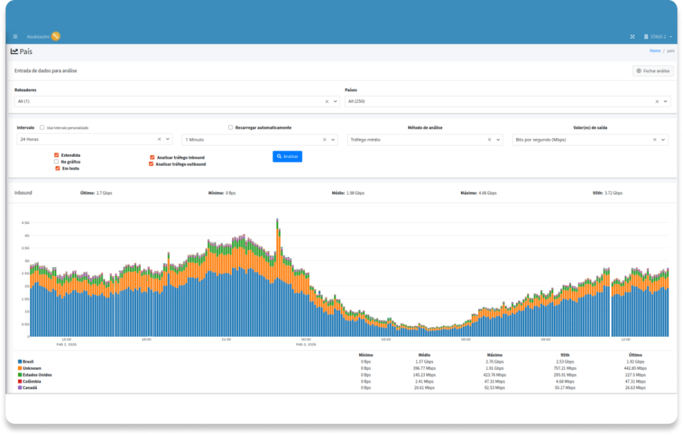Clear the Tráfego médio method selection
This screenshot has width=683, height=435.
point(490,139)
